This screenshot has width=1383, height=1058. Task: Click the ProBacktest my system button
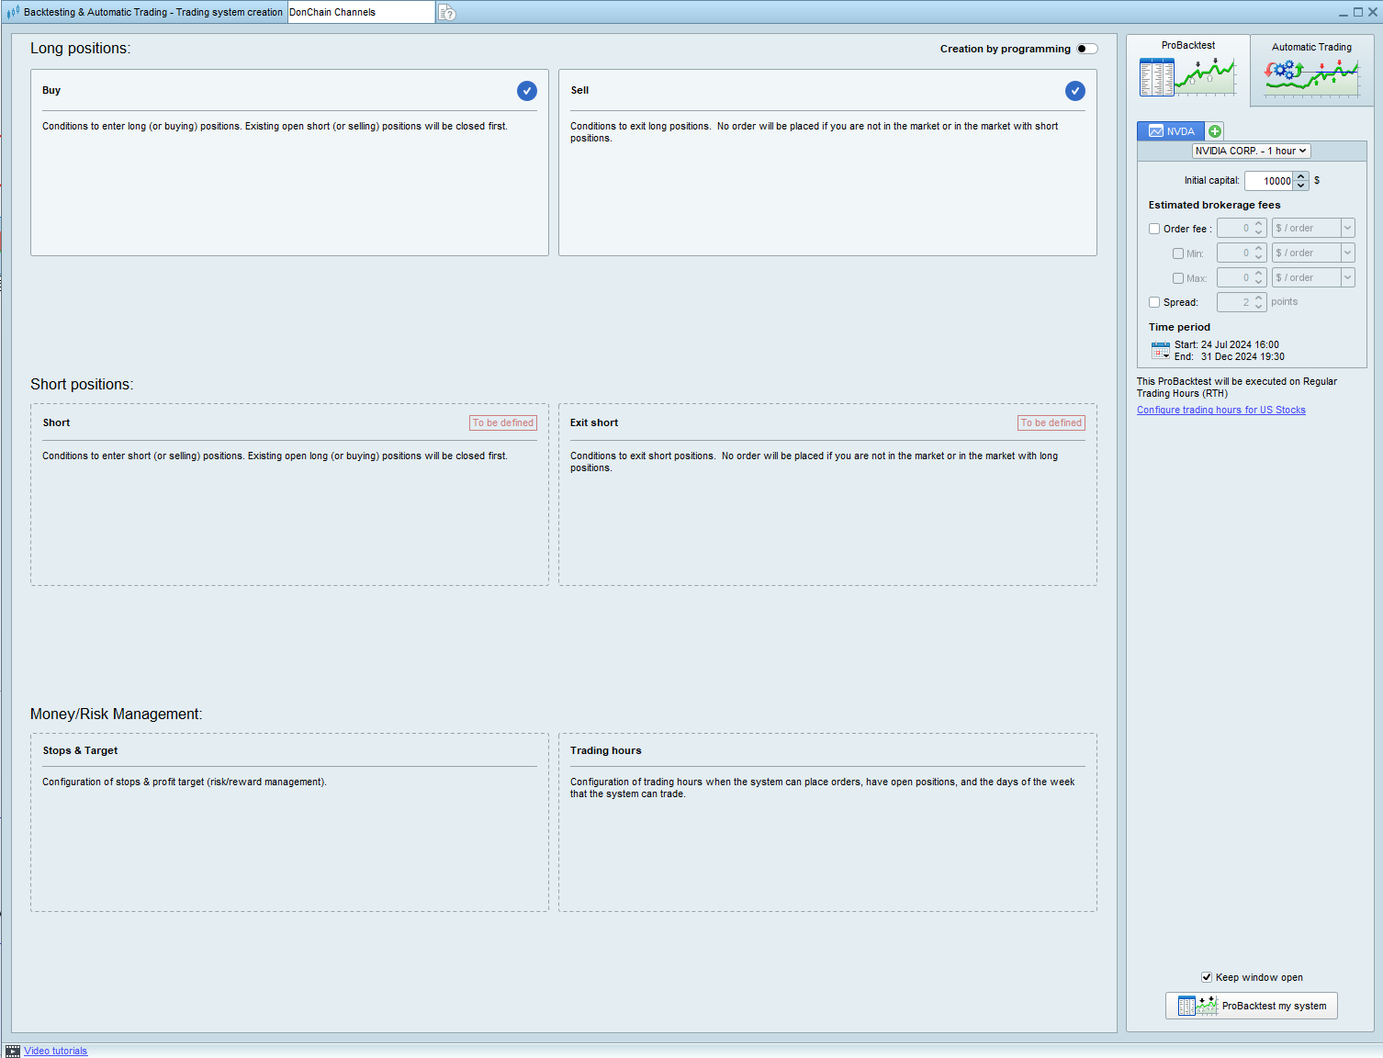point(1252,1006)
